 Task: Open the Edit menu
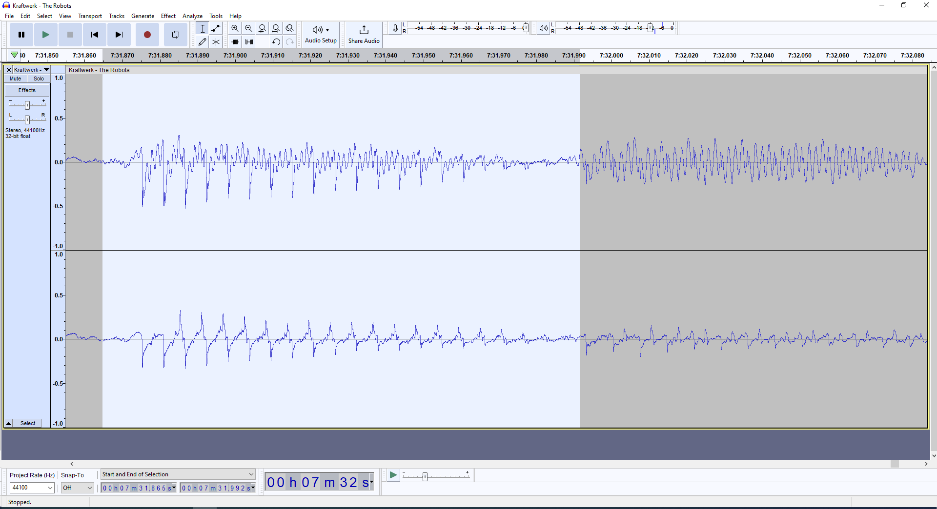tap(25, 16)
